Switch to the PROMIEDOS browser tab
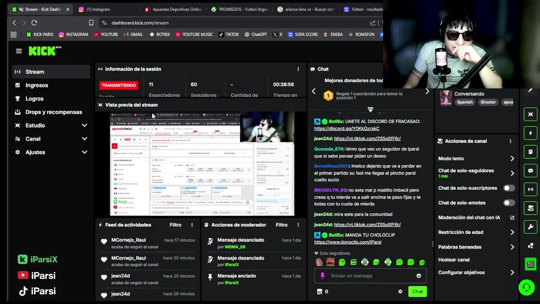 (240, 9)
